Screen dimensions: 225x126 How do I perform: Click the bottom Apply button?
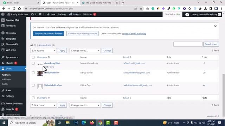[62, 105]
